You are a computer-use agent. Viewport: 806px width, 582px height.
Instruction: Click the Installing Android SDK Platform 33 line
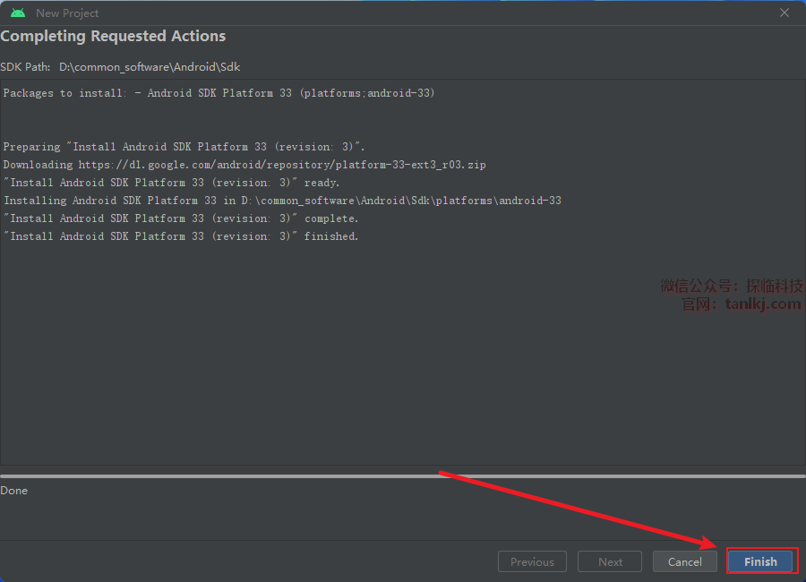tap(282, 201)
